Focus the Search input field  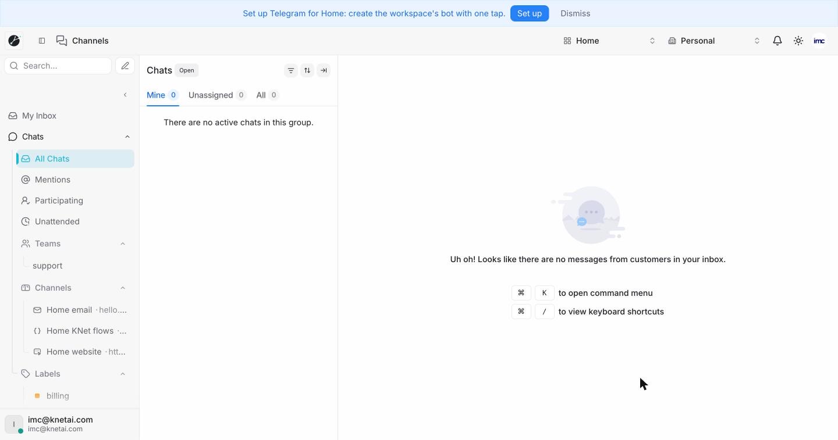(x=58, y=66)
